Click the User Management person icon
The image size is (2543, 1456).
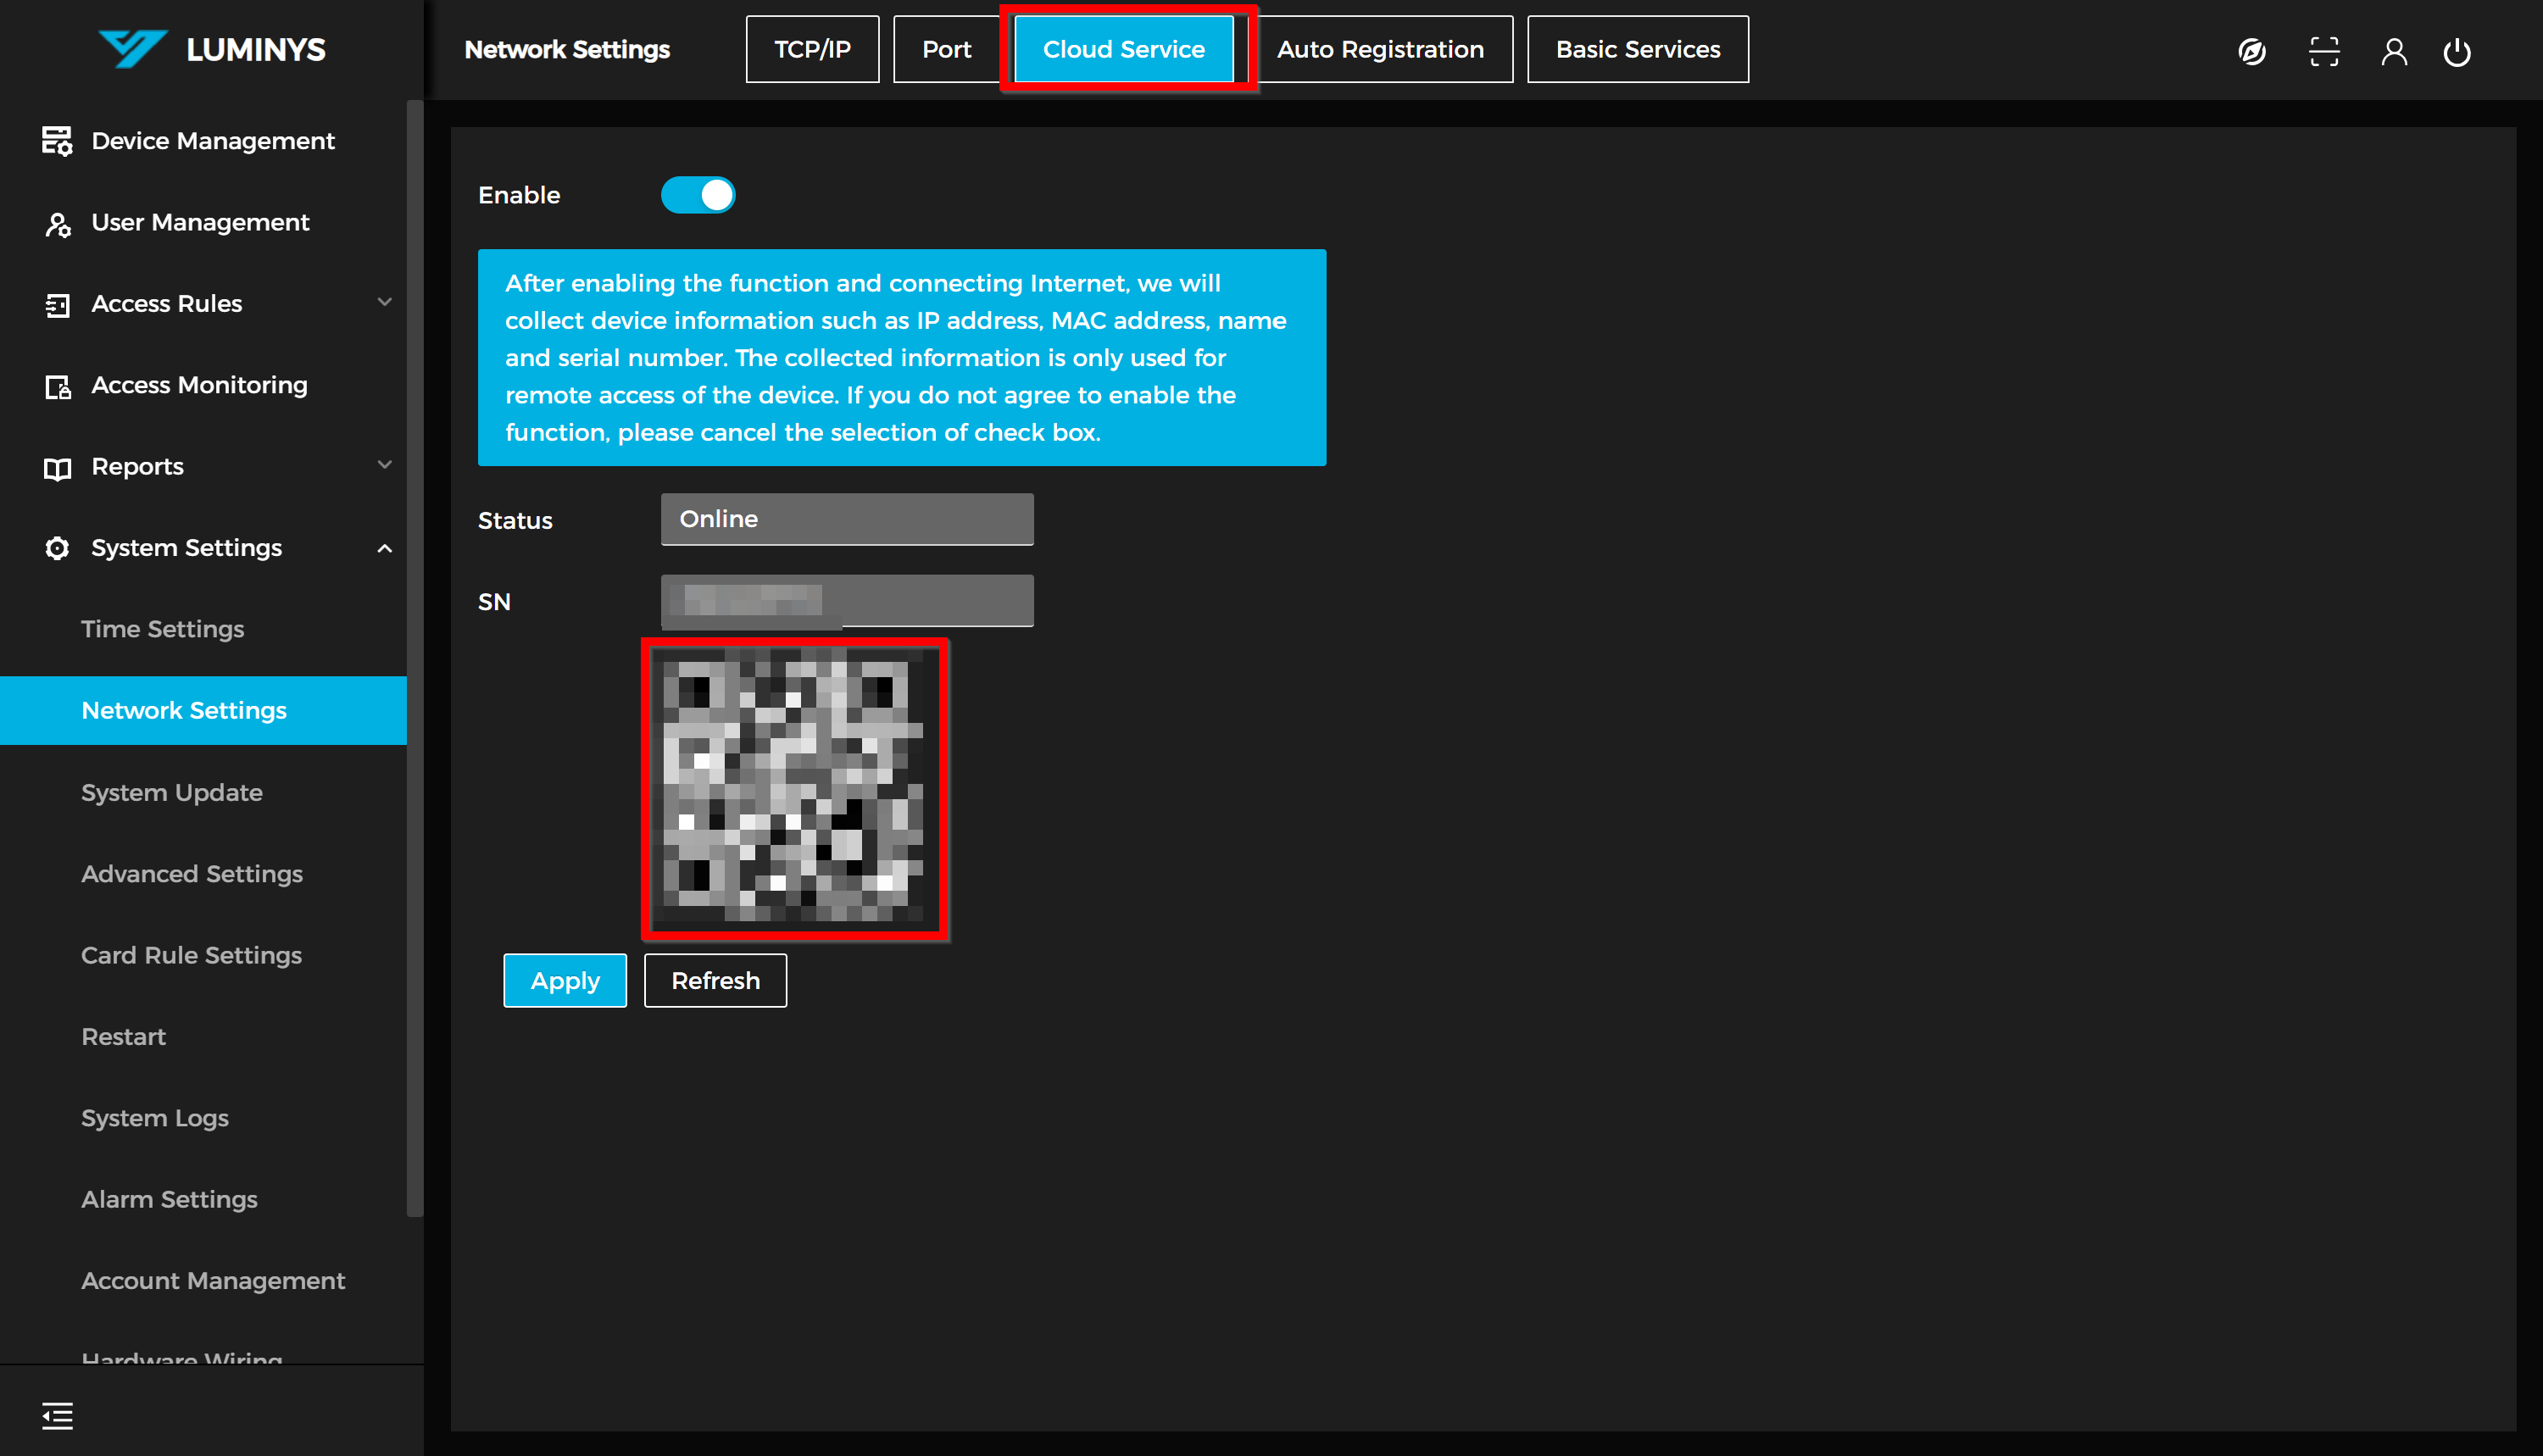57,223
